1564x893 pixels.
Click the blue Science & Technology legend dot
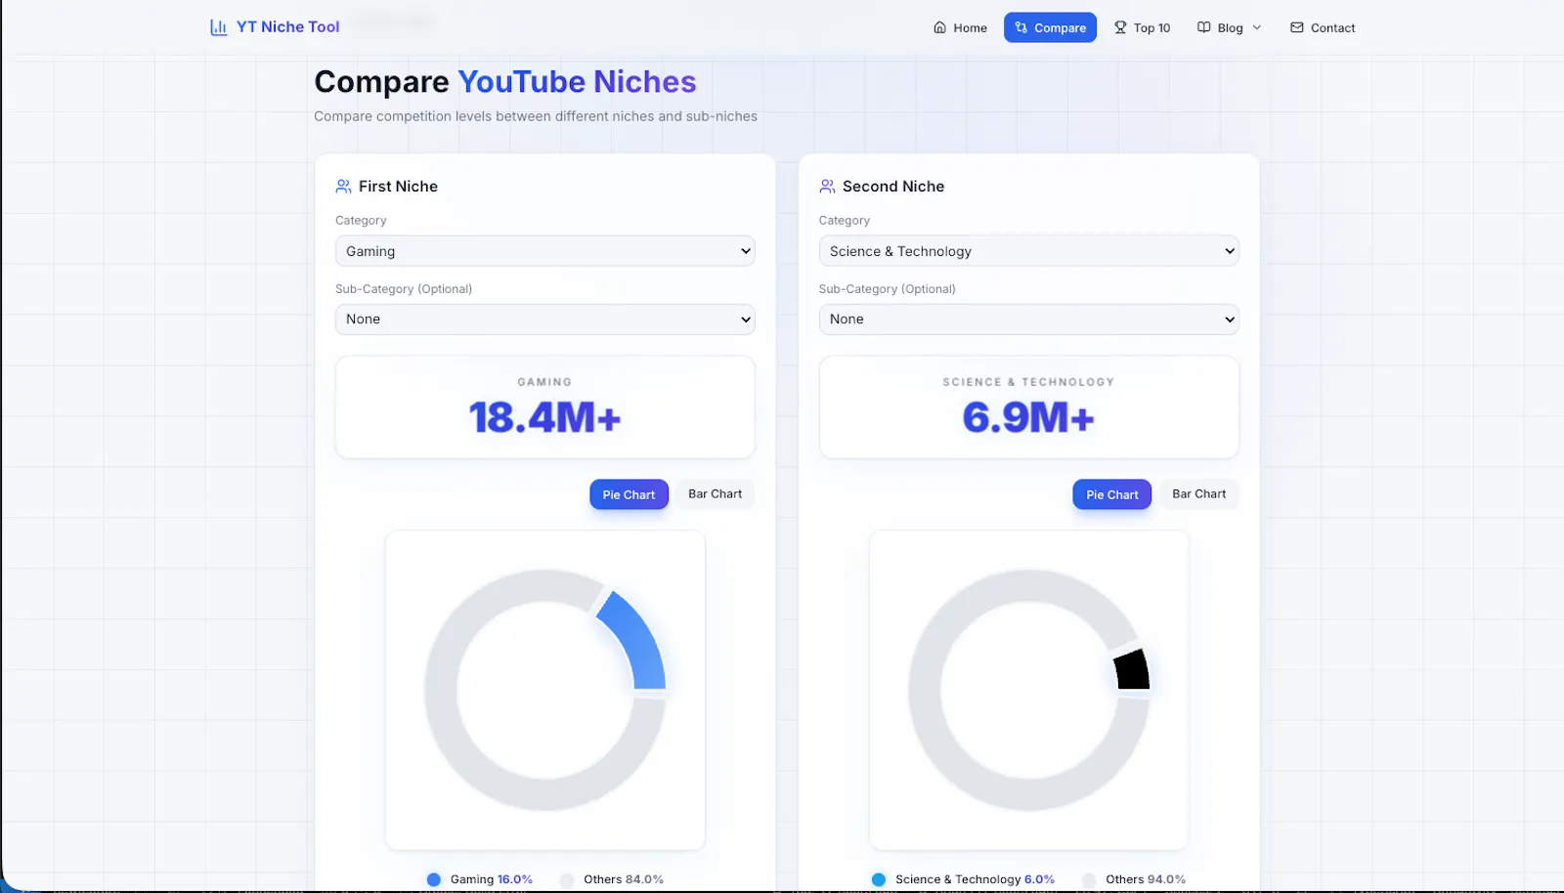879,879
